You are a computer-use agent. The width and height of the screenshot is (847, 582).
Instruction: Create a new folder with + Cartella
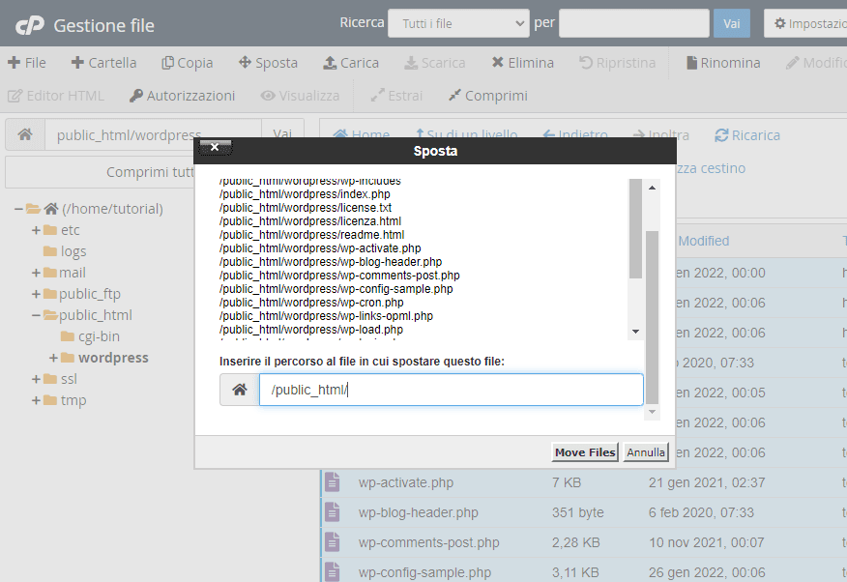tap(103, 63)
